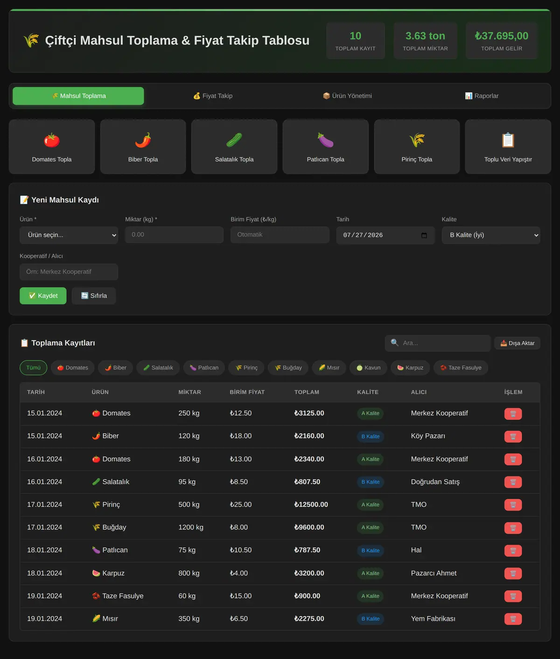Open the Patlıcan Topla quick card
Image resolution: width=560 pixels, height=659 pixels.
click(x=326, y=147)
